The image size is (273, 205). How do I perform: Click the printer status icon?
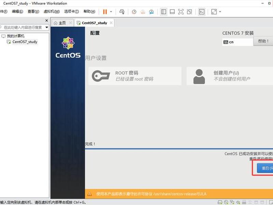(x=244, y=202)
